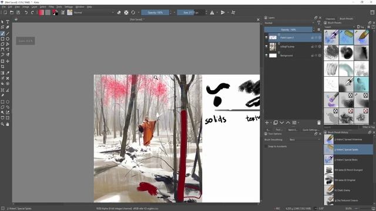Open the layer filter funnel icon
The width and height of the screenshot is (376, 211).
318,23
